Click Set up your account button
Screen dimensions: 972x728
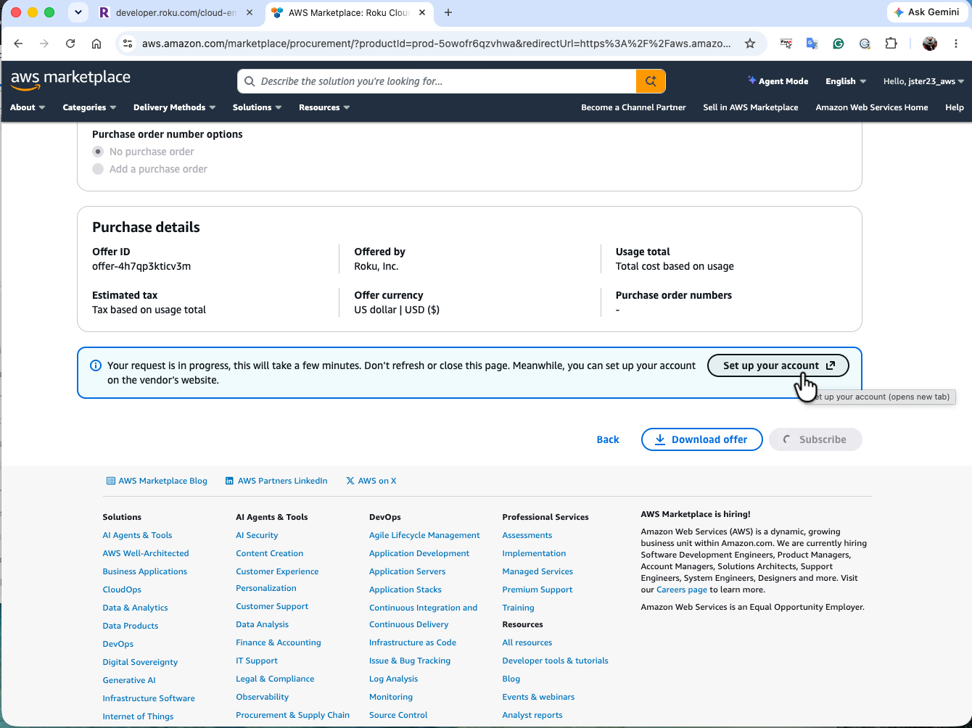[778, 365]
